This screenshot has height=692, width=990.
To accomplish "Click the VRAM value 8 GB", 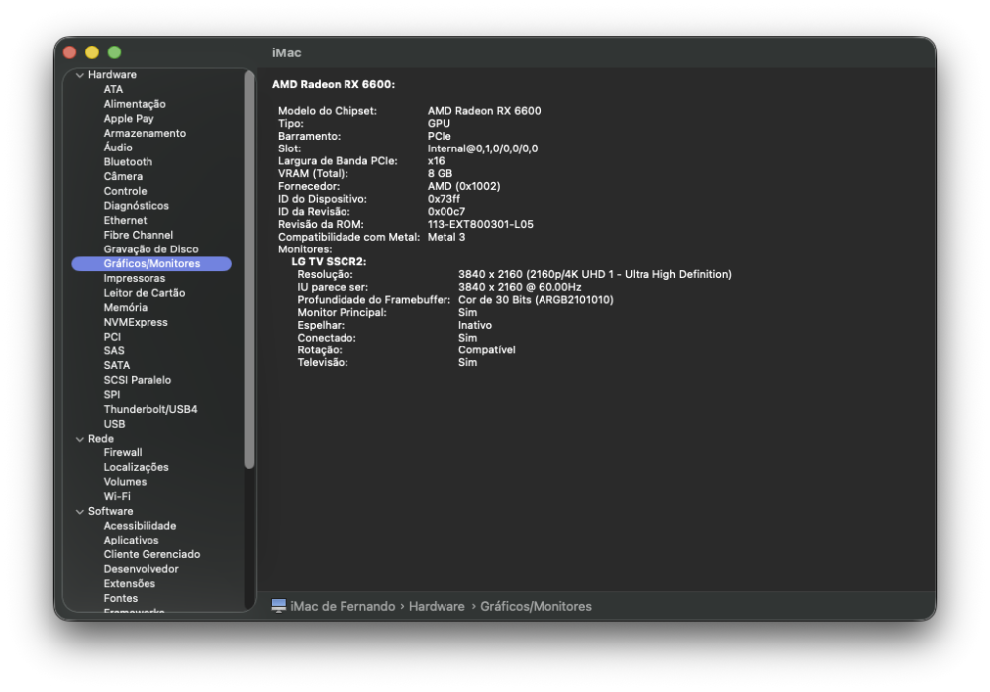I will point(441,173).
